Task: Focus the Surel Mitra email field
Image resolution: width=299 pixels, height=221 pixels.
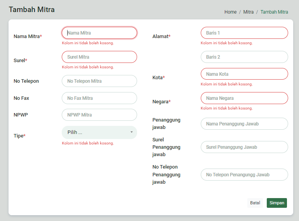Action: [99, 57]
